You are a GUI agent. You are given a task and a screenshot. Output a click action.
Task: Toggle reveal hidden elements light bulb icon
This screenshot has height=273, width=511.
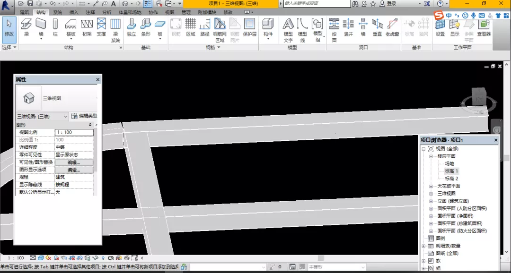[x=103, y=258]
